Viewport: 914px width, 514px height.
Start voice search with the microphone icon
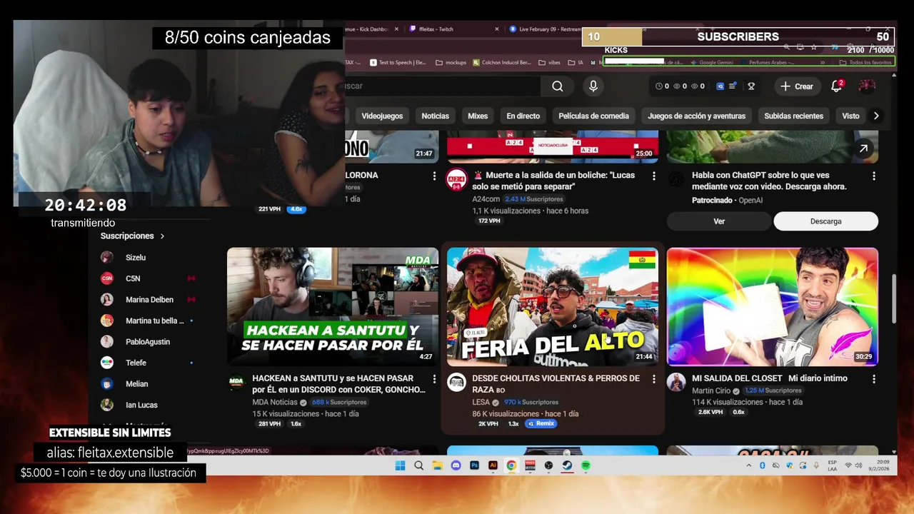click(593, 86)
